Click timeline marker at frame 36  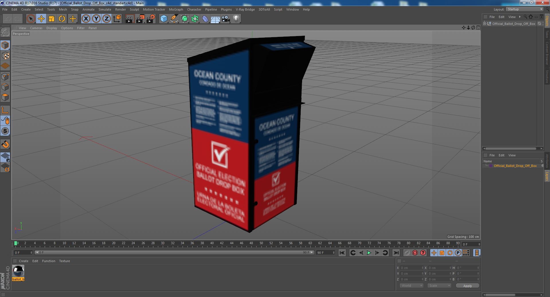[192, 243]
